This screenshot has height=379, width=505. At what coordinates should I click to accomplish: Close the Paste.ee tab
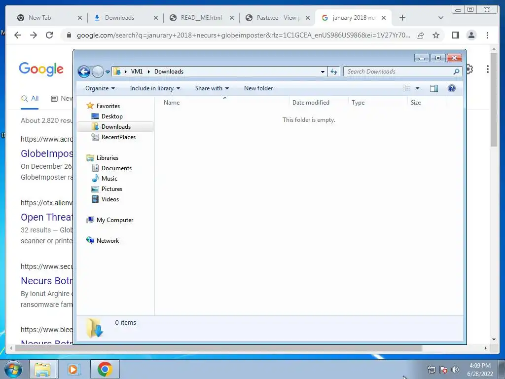tap(308, 18)
